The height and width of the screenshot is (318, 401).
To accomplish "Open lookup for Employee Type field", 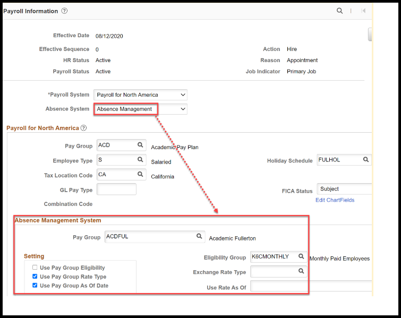I will point(140,159).
